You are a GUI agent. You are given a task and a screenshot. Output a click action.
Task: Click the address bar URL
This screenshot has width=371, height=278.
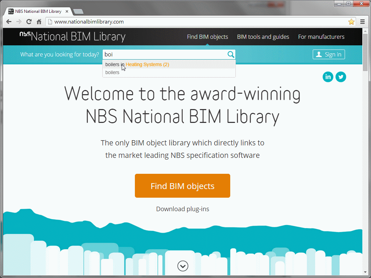coord(89,22)
